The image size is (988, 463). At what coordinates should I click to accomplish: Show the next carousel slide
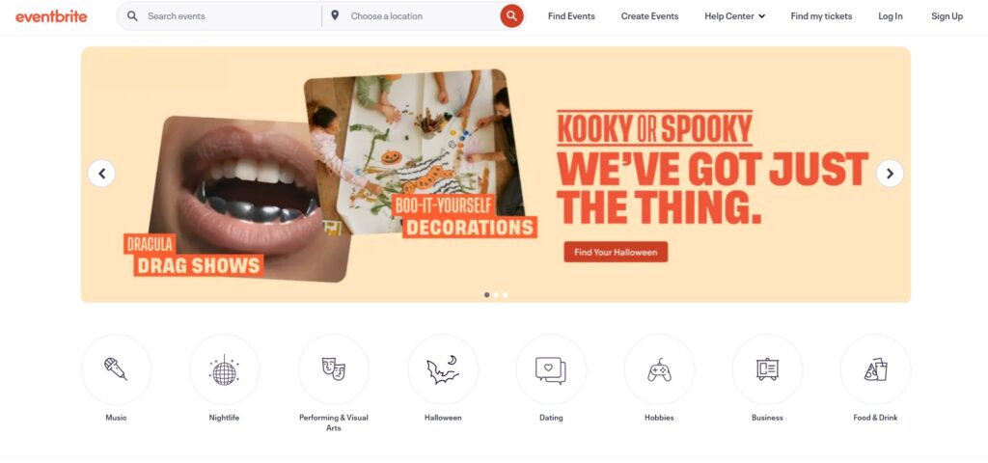pyautogui.click(x=890, y=174)
